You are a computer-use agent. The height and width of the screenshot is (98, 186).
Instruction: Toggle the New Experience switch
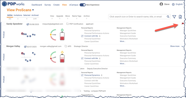tap(82, 5)
